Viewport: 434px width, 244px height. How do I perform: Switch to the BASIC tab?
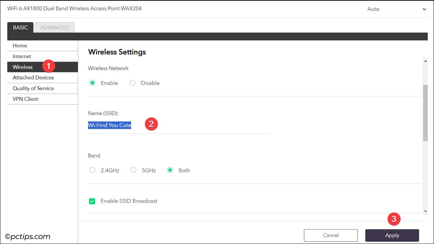coord(20,27)
